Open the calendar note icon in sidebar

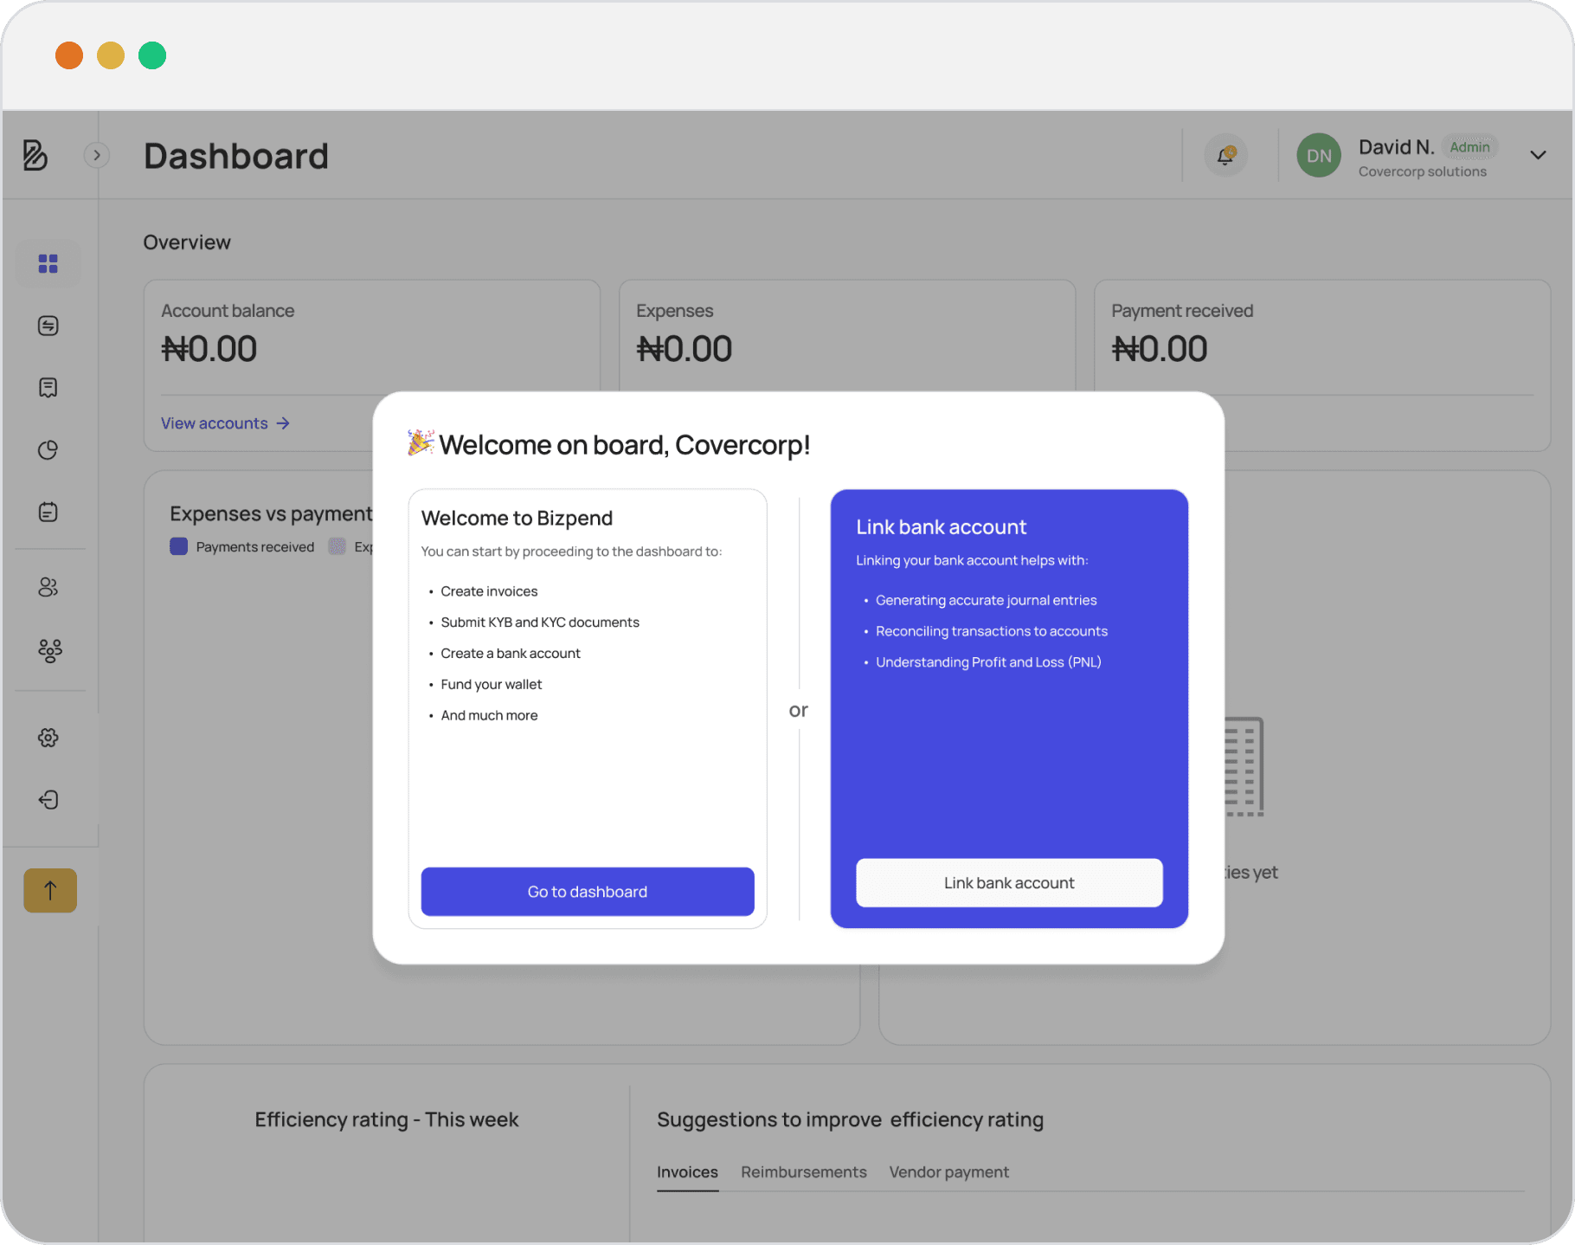pos(48,513)
